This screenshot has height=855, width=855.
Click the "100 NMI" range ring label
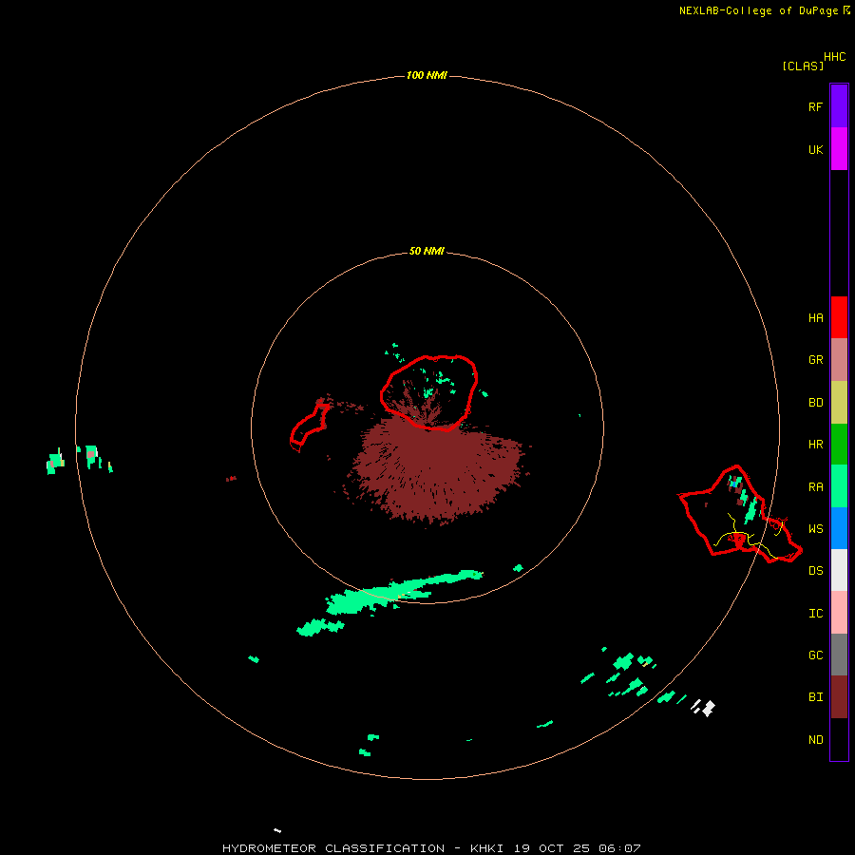pyautogui.click(x=427, y=75)
